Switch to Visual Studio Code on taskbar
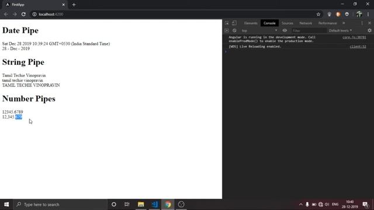 (154, 204)
